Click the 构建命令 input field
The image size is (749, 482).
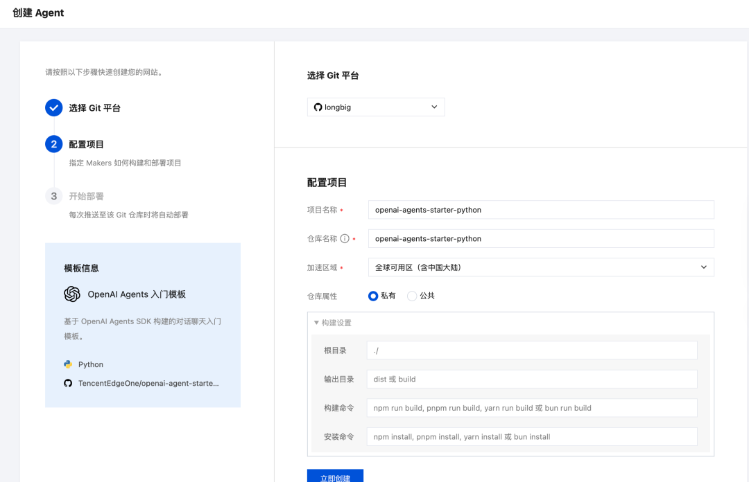532,408
